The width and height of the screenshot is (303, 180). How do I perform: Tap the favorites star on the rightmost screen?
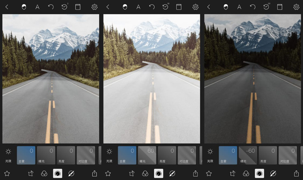point(209,173)
